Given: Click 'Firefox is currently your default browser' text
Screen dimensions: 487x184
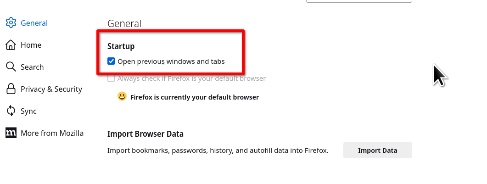Looking at the screenshot, I should click(195, 97).
